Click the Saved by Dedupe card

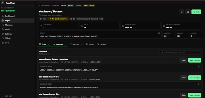click(181, 26)
